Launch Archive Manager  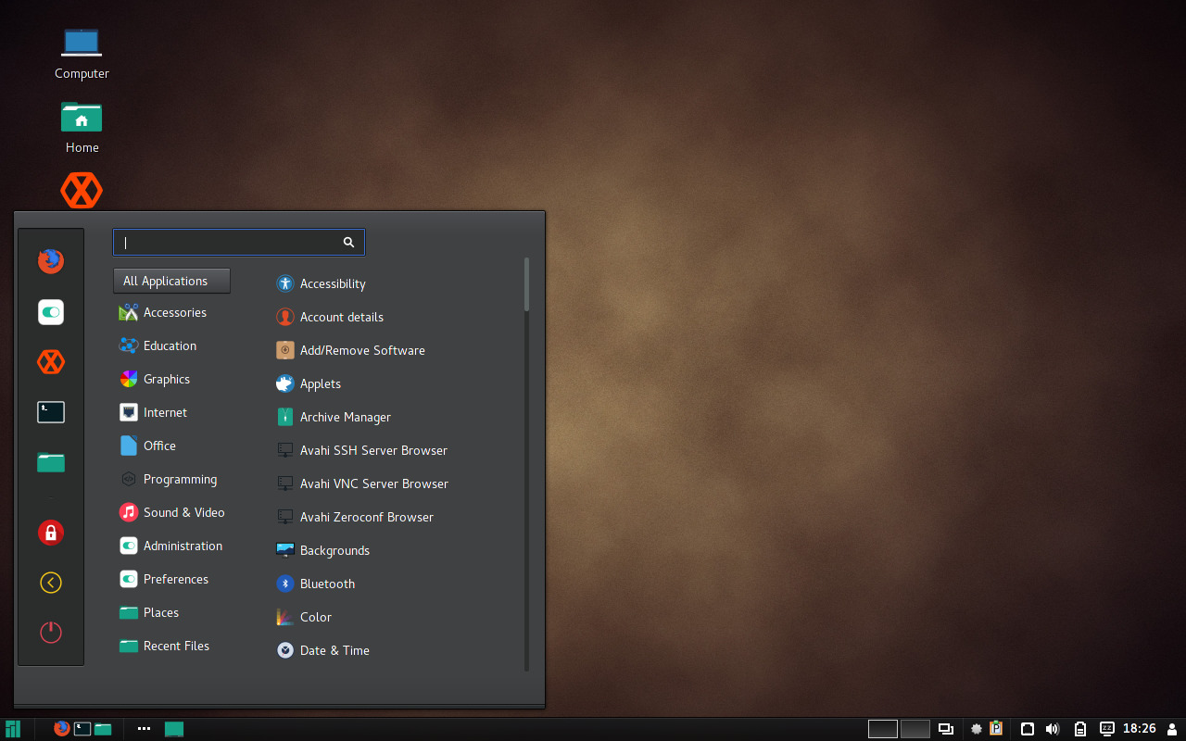(x=345, y=417)
